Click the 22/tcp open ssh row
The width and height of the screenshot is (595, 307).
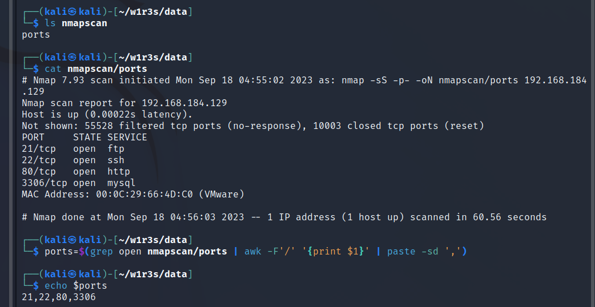click(x=73, y=160)
